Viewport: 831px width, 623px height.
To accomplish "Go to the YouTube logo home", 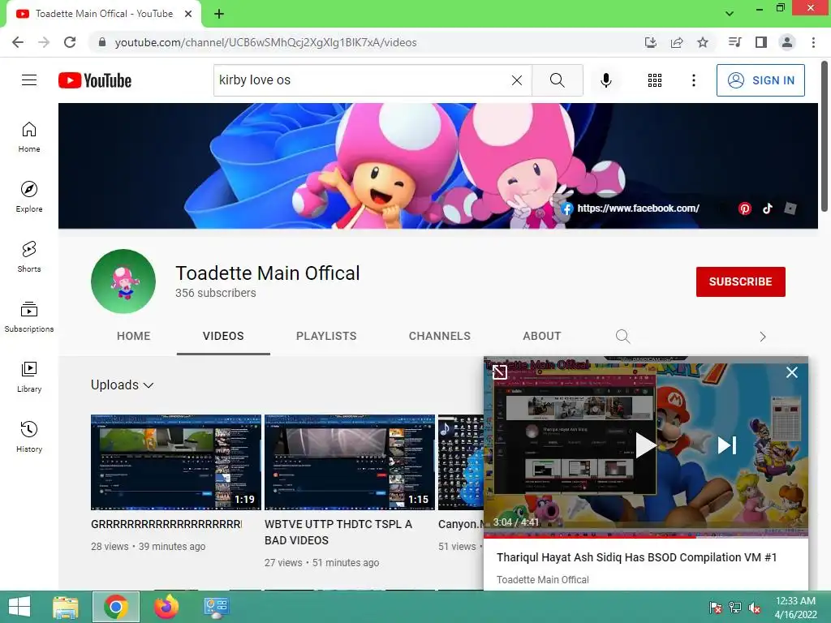I will point(95,80).
